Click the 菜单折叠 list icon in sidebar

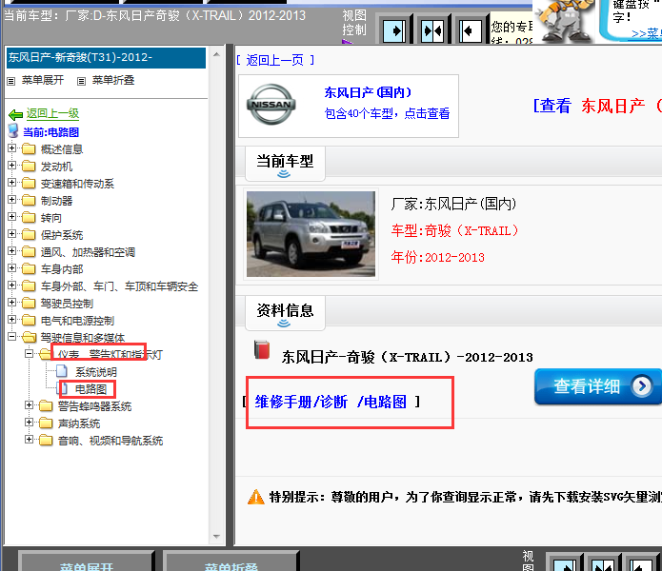pyautogui.click(x=82, y=81)
